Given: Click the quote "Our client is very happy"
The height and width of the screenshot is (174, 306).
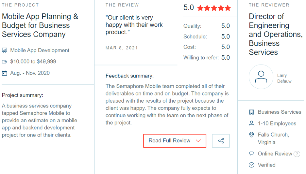Looking at the screenshot, I should tap(134, 25).
